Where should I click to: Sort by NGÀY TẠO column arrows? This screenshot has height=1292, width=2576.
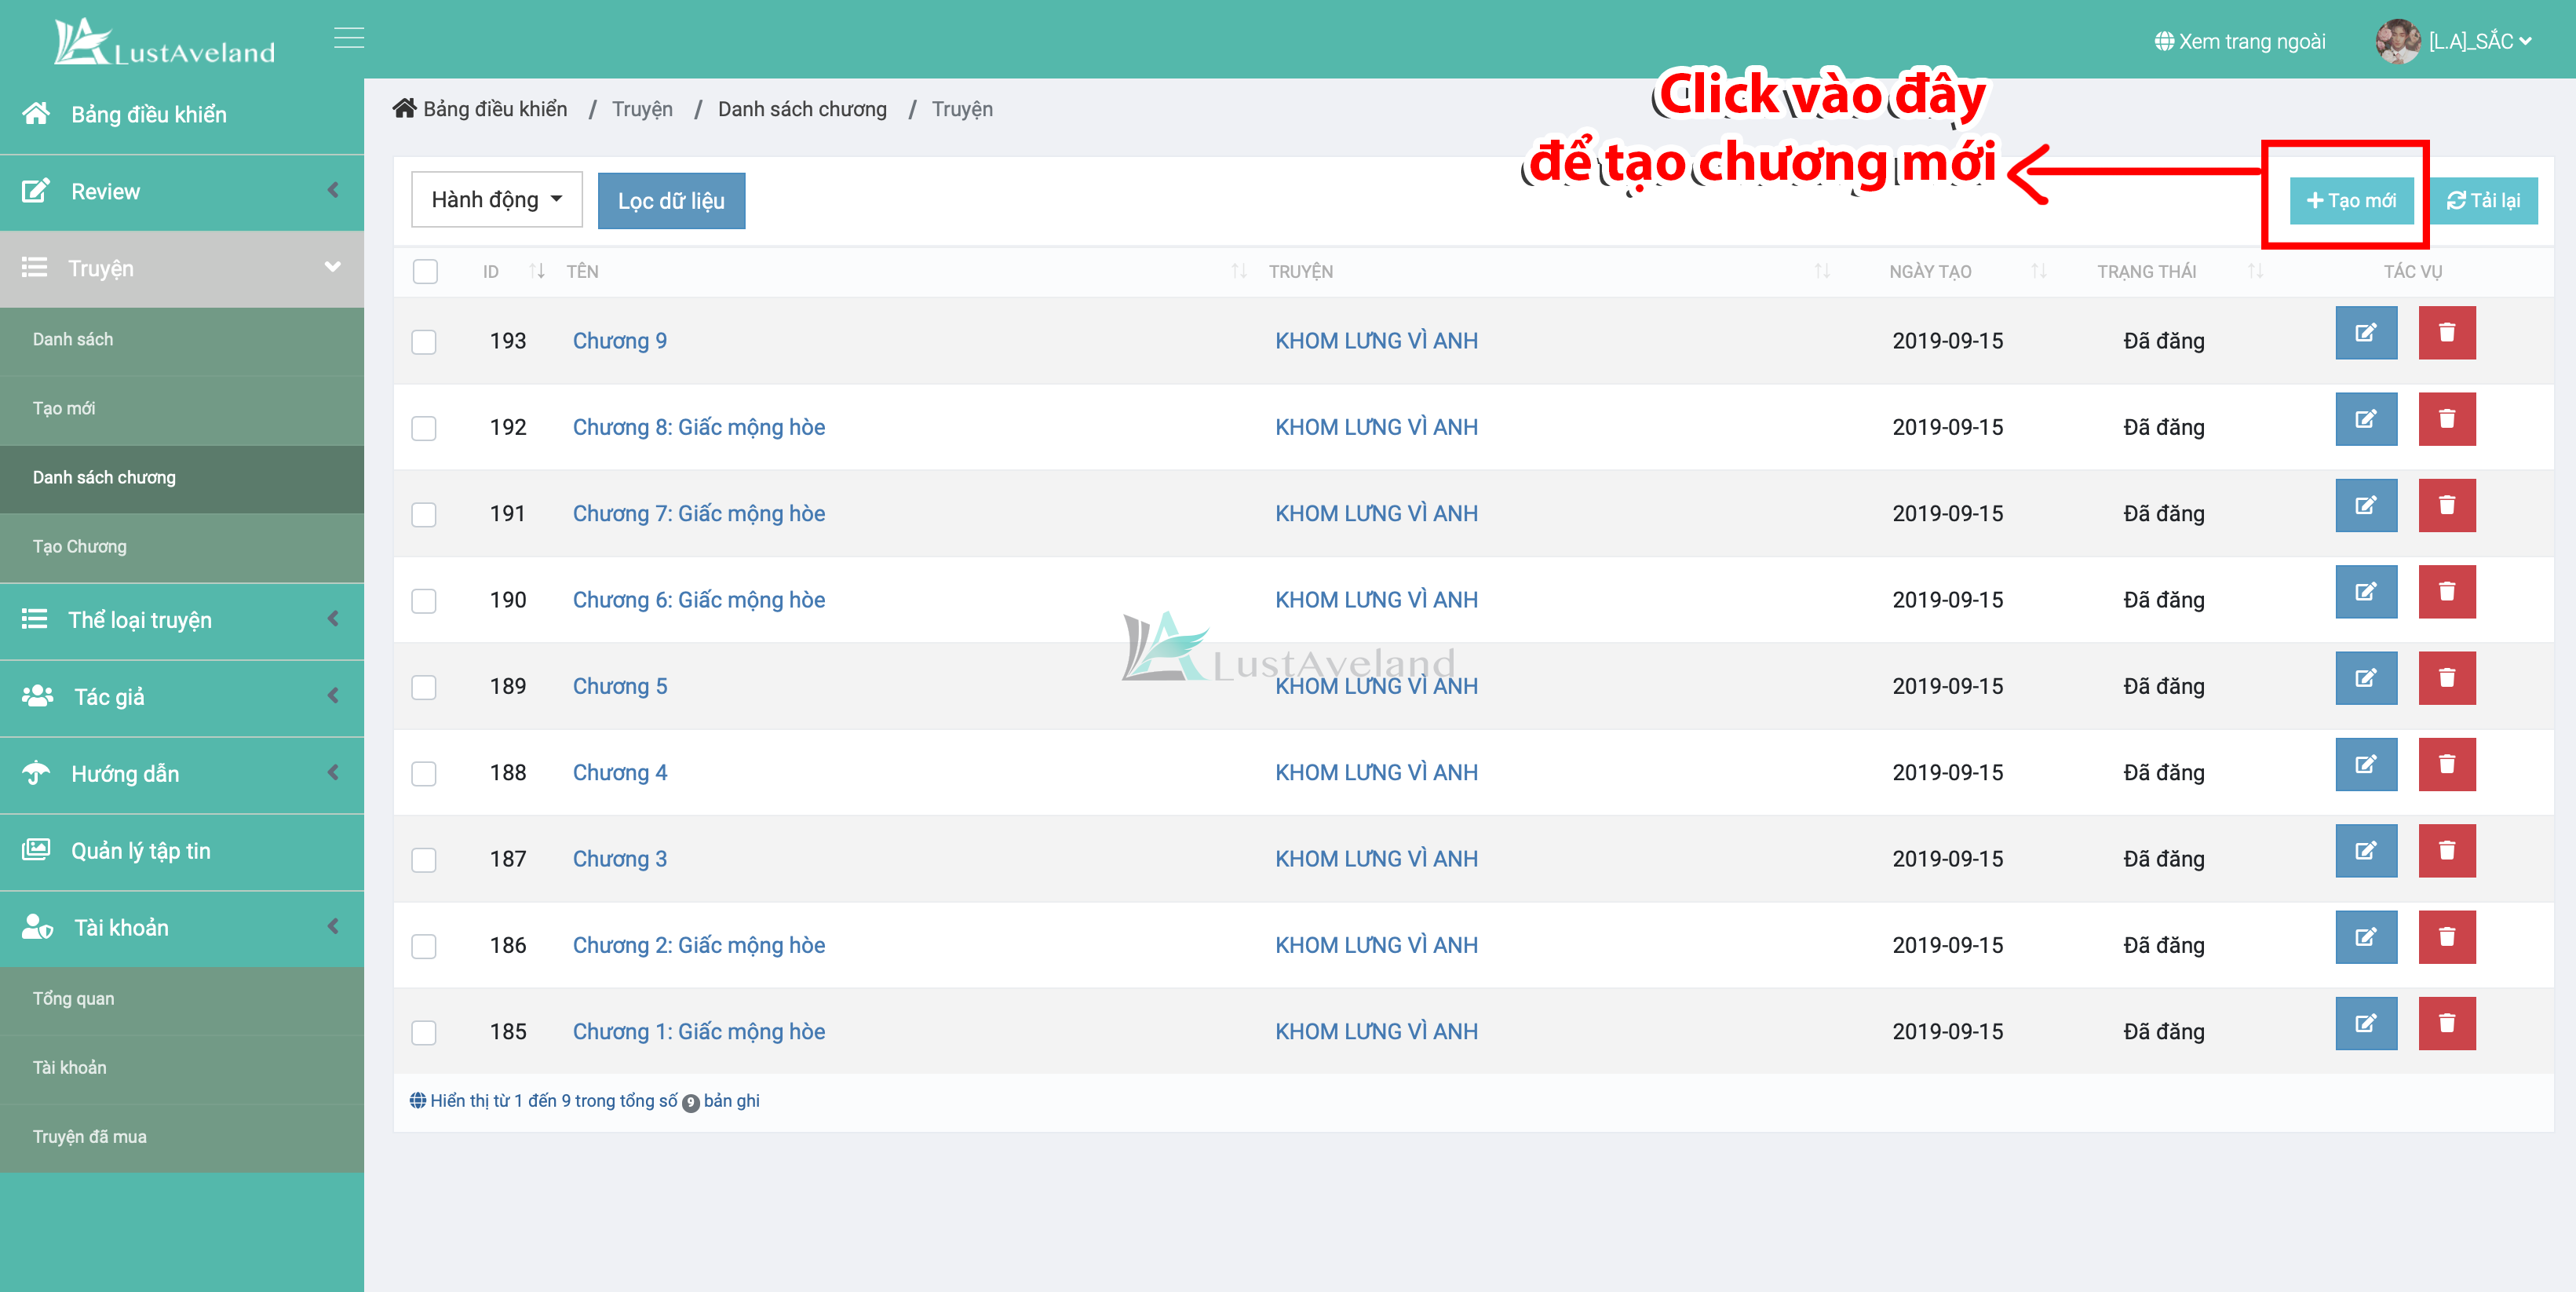click(2039, 271)
